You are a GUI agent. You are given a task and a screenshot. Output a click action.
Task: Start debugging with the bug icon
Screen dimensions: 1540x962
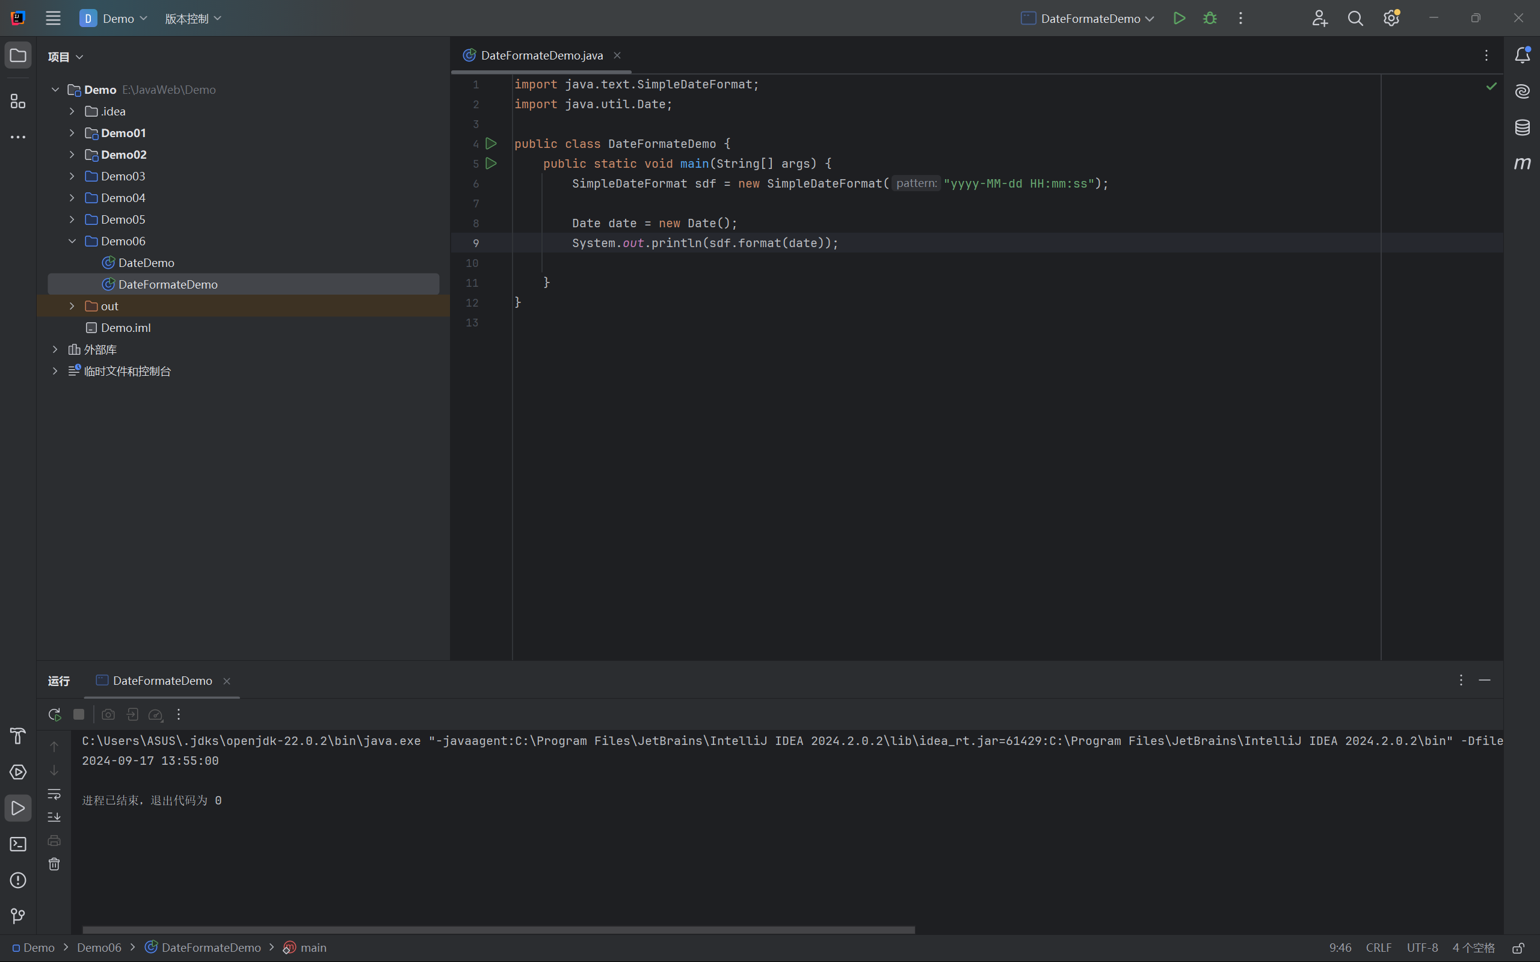point(1210,19)
